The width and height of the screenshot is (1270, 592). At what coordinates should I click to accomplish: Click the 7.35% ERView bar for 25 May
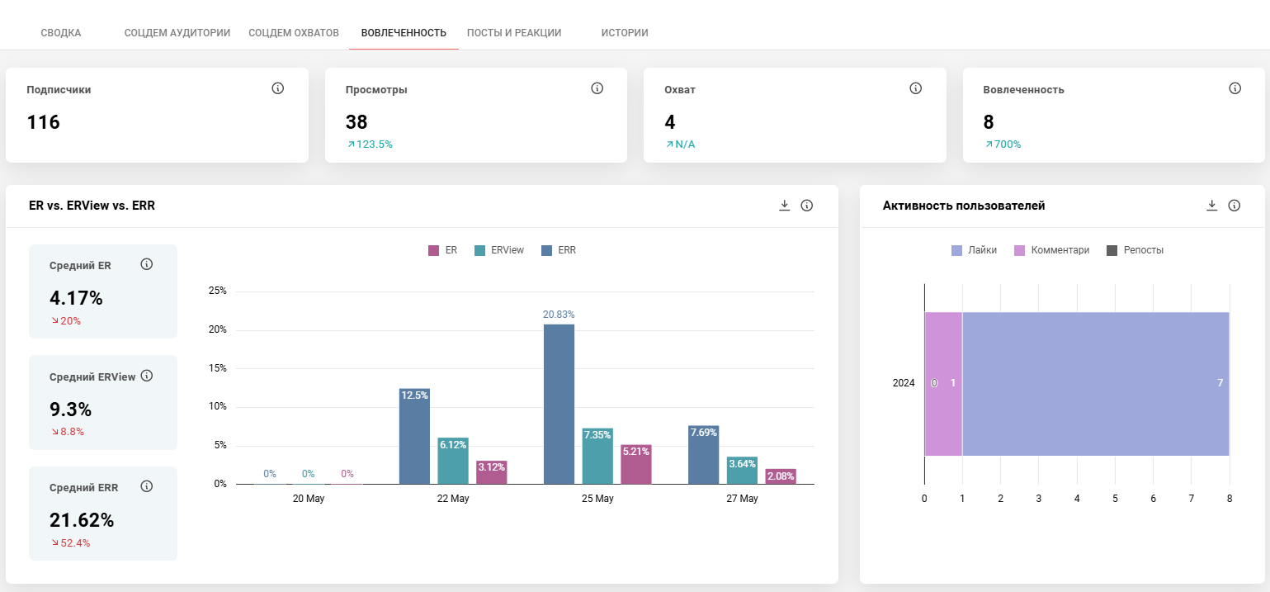[x=597, y=456]
